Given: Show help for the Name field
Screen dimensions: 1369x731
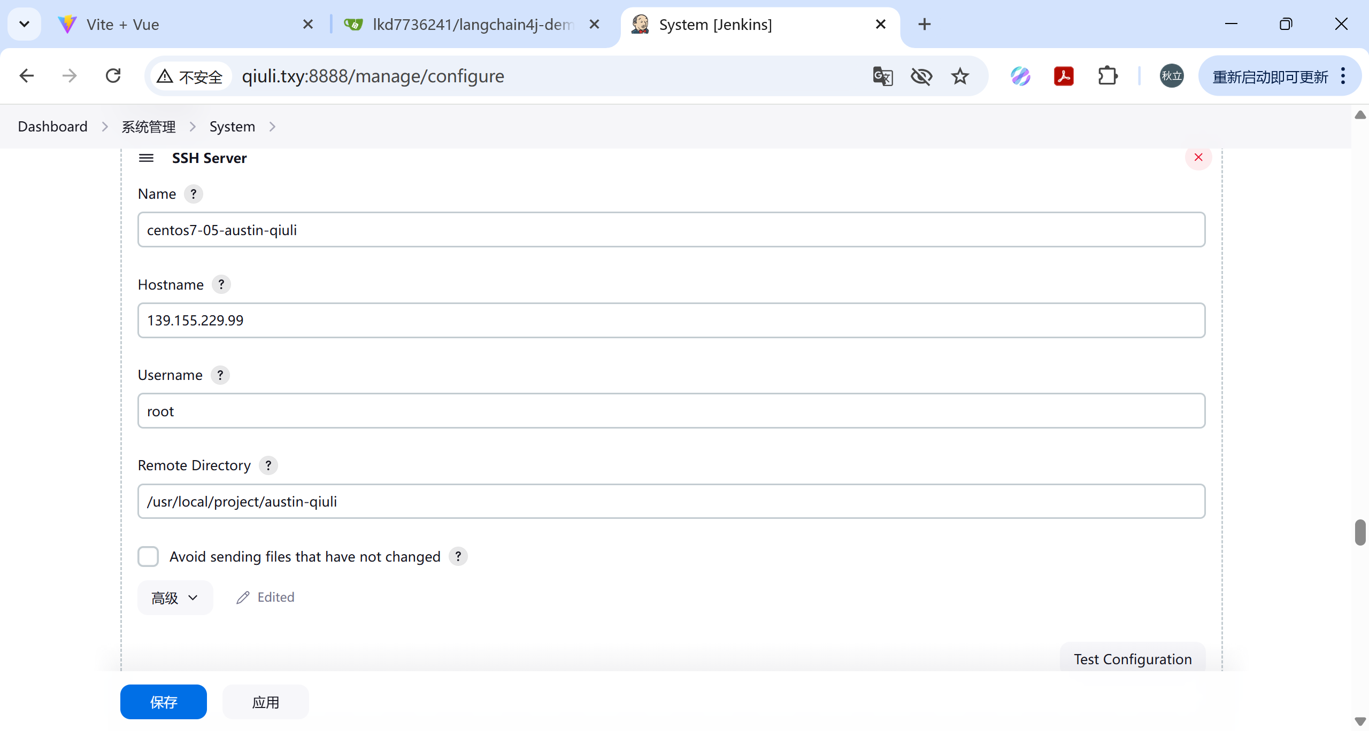Looking at the screenshot, I should tap(194, 194).
